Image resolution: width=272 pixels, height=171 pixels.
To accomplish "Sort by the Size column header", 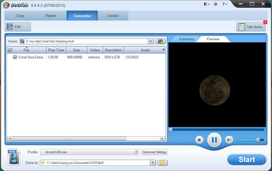I will click(x=76, y=50).
